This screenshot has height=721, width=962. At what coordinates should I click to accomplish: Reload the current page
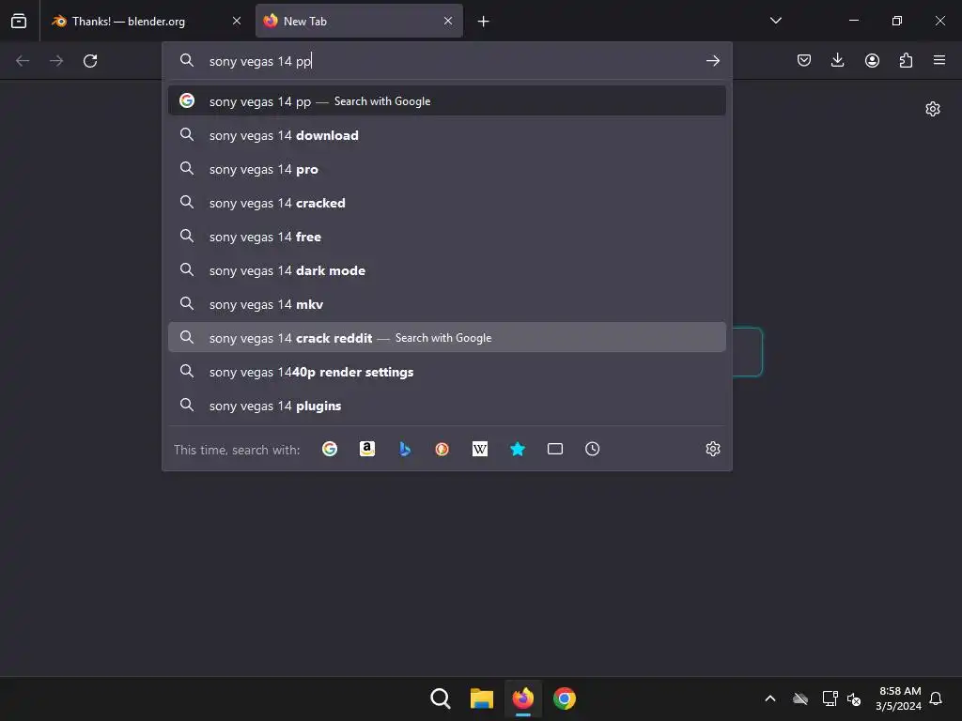point(90,61)
